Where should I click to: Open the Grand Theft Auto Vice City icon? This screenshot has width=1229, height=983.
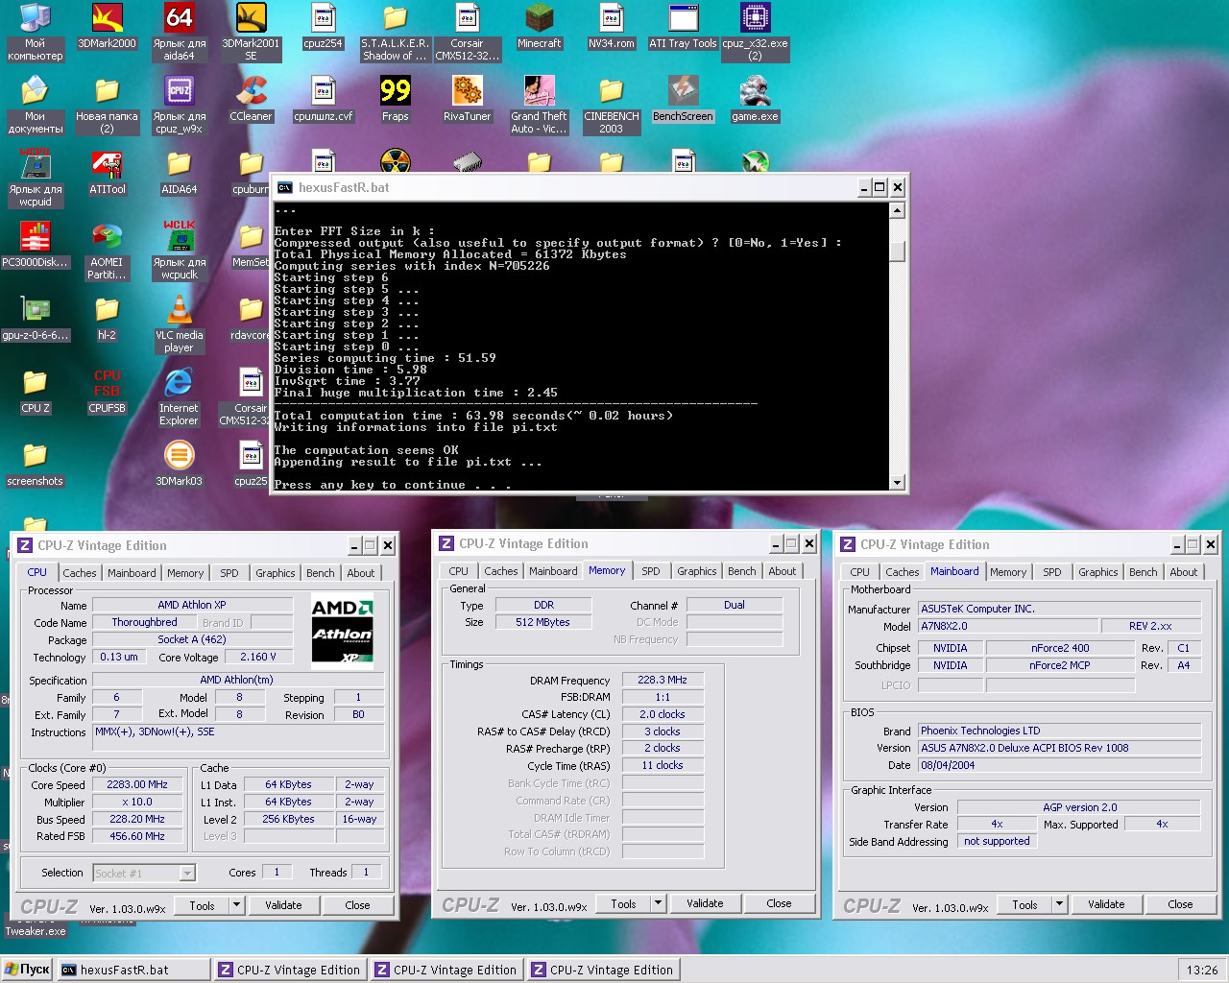tap(539, 105)
